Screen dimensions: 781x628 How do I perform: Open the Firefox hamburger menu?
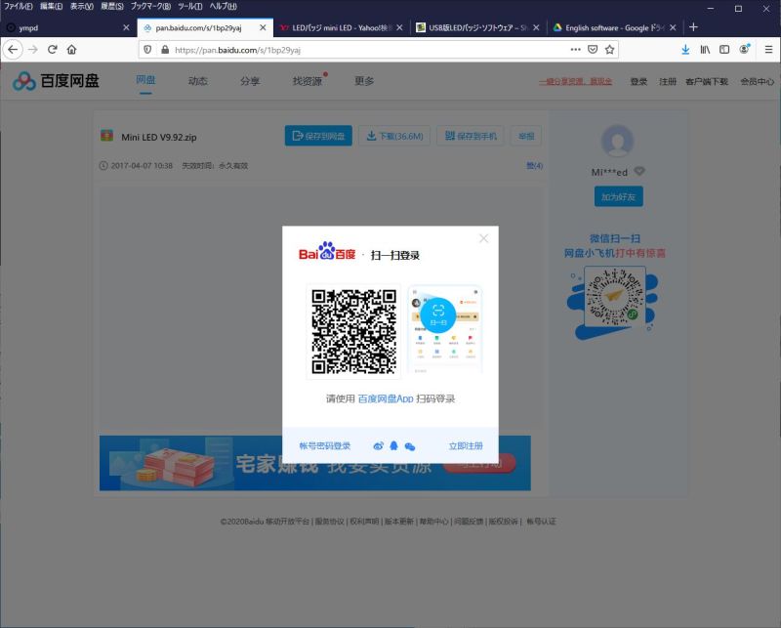[768, 49]
